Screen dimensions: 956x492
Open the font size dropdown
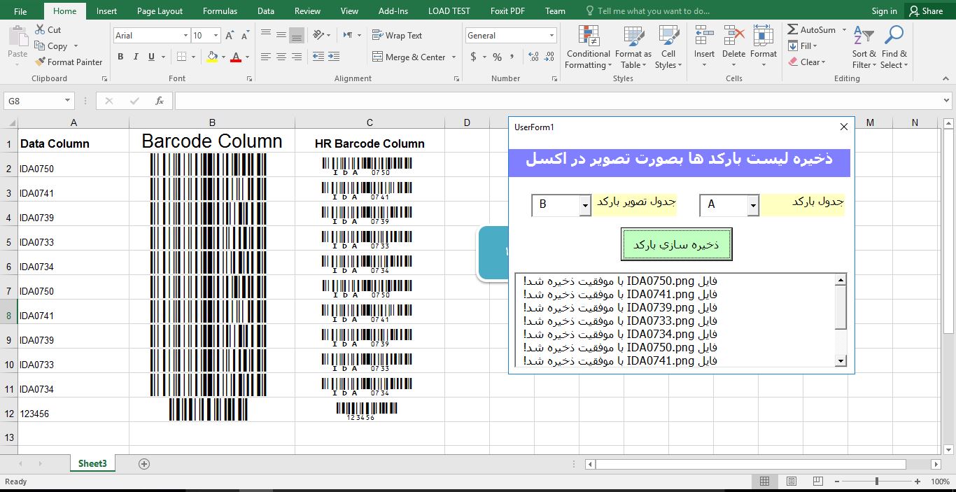(x=216, y=35)
